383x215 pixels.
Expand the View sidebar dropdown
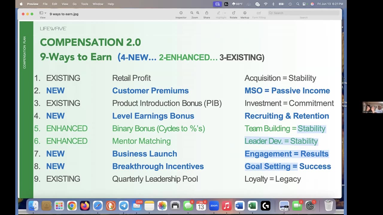point(45,13)
